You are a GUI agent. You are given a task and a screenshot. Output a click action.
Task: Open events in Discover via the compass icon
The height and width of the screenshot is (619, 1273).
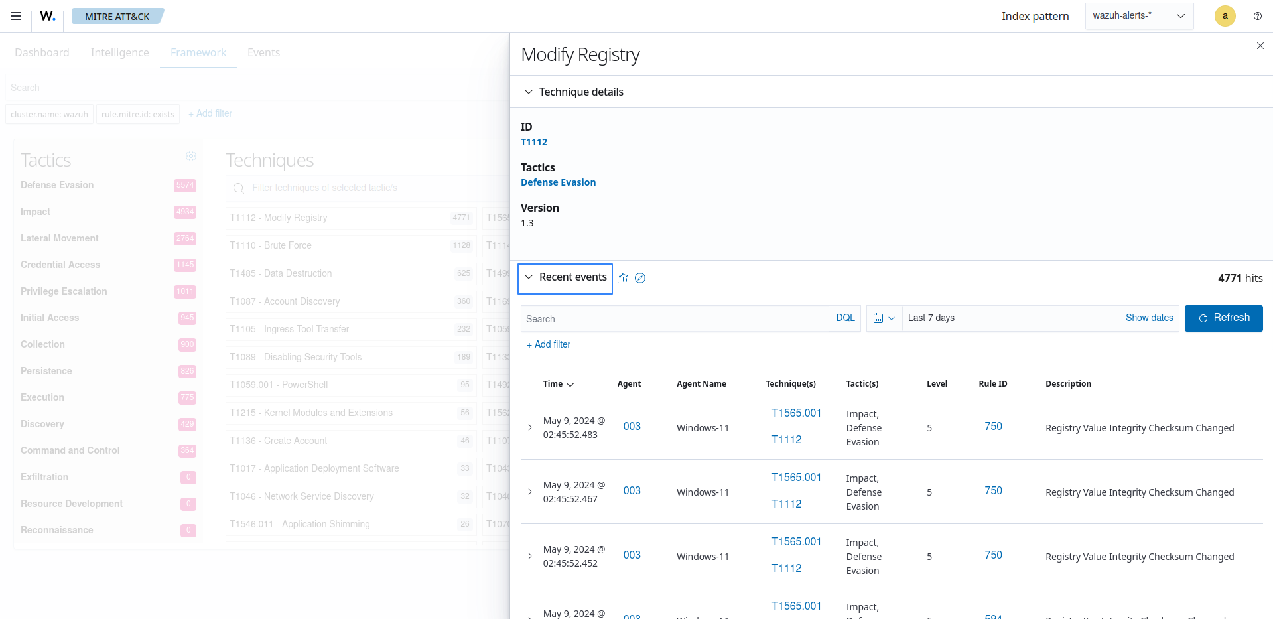pyautogui.click(x=639, y=278)
